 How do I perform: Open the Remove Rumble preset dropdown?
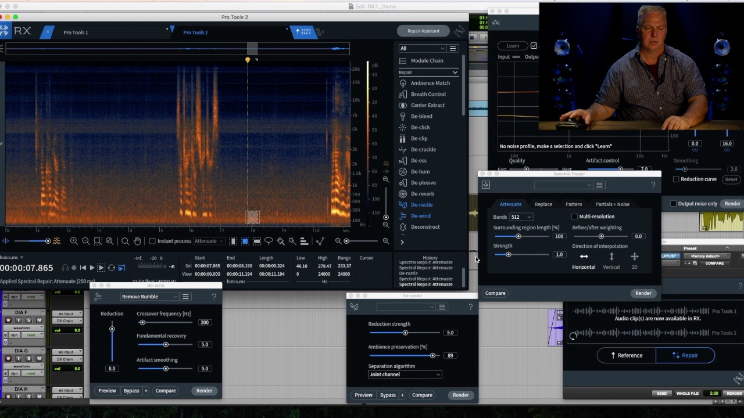150,297
